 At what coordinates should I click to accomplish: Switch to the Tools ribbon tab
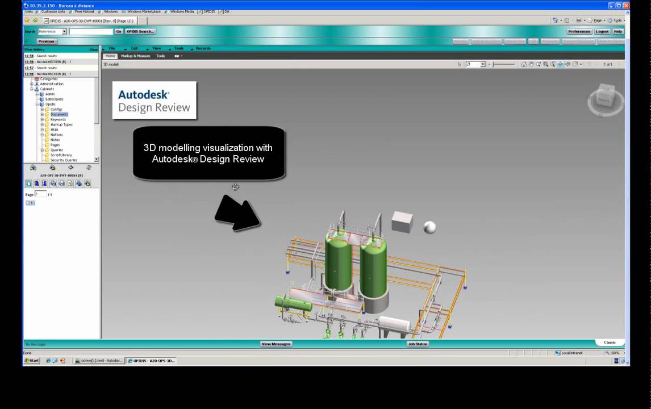coord(161,56)
